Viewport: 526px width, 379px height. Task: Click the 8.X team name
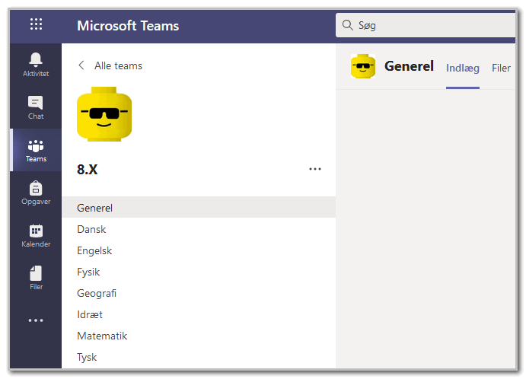[88, 170]
